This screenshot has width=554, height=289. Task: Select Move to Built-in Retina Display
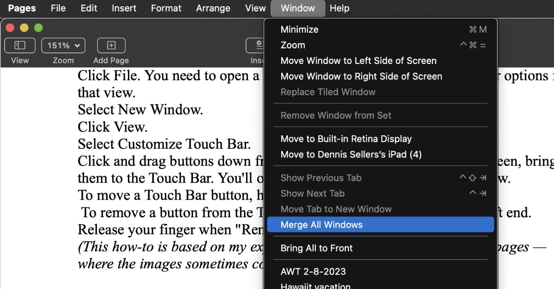pyautogui.click(x=346, y=139)
